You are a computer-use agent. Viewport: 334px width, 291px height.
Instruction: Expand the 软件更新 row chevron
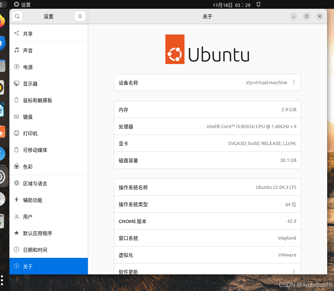[x=294, y=271]
